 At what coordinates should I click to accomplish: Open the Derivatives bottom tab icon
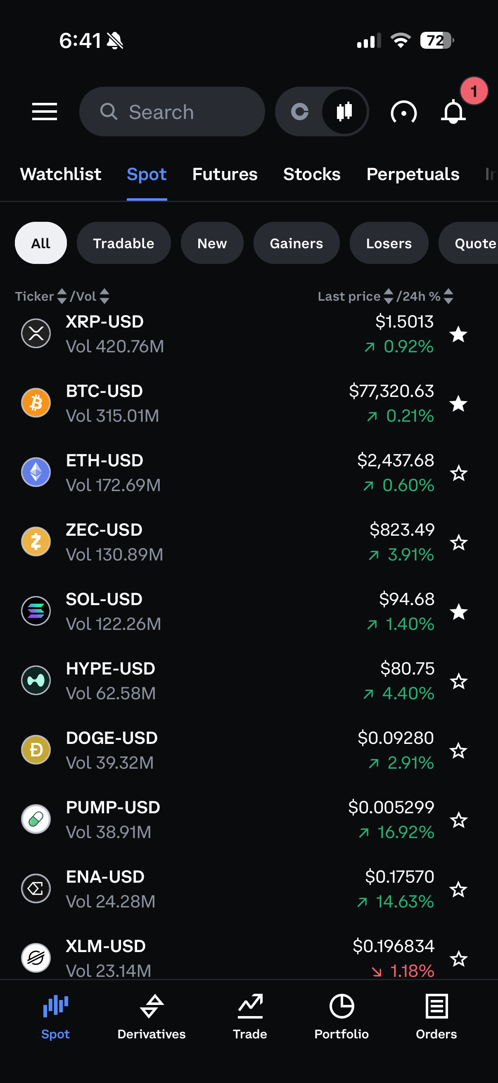click(x=151, y=1006)
